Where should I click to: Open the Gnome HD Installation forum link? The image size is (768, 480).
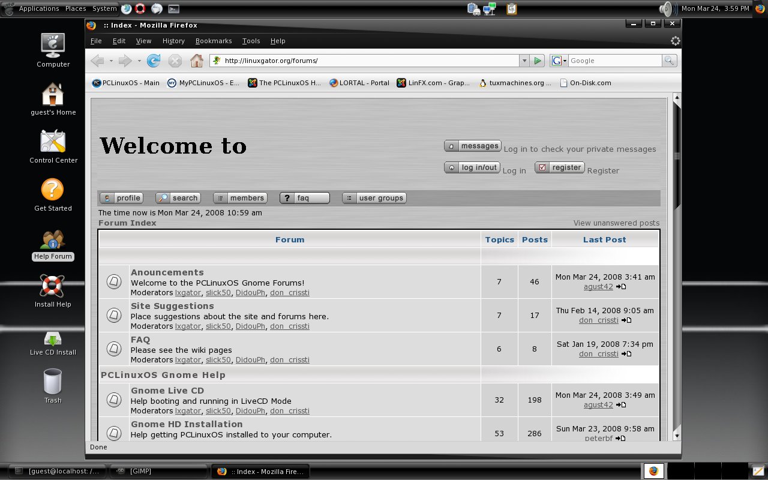point(187,424)
